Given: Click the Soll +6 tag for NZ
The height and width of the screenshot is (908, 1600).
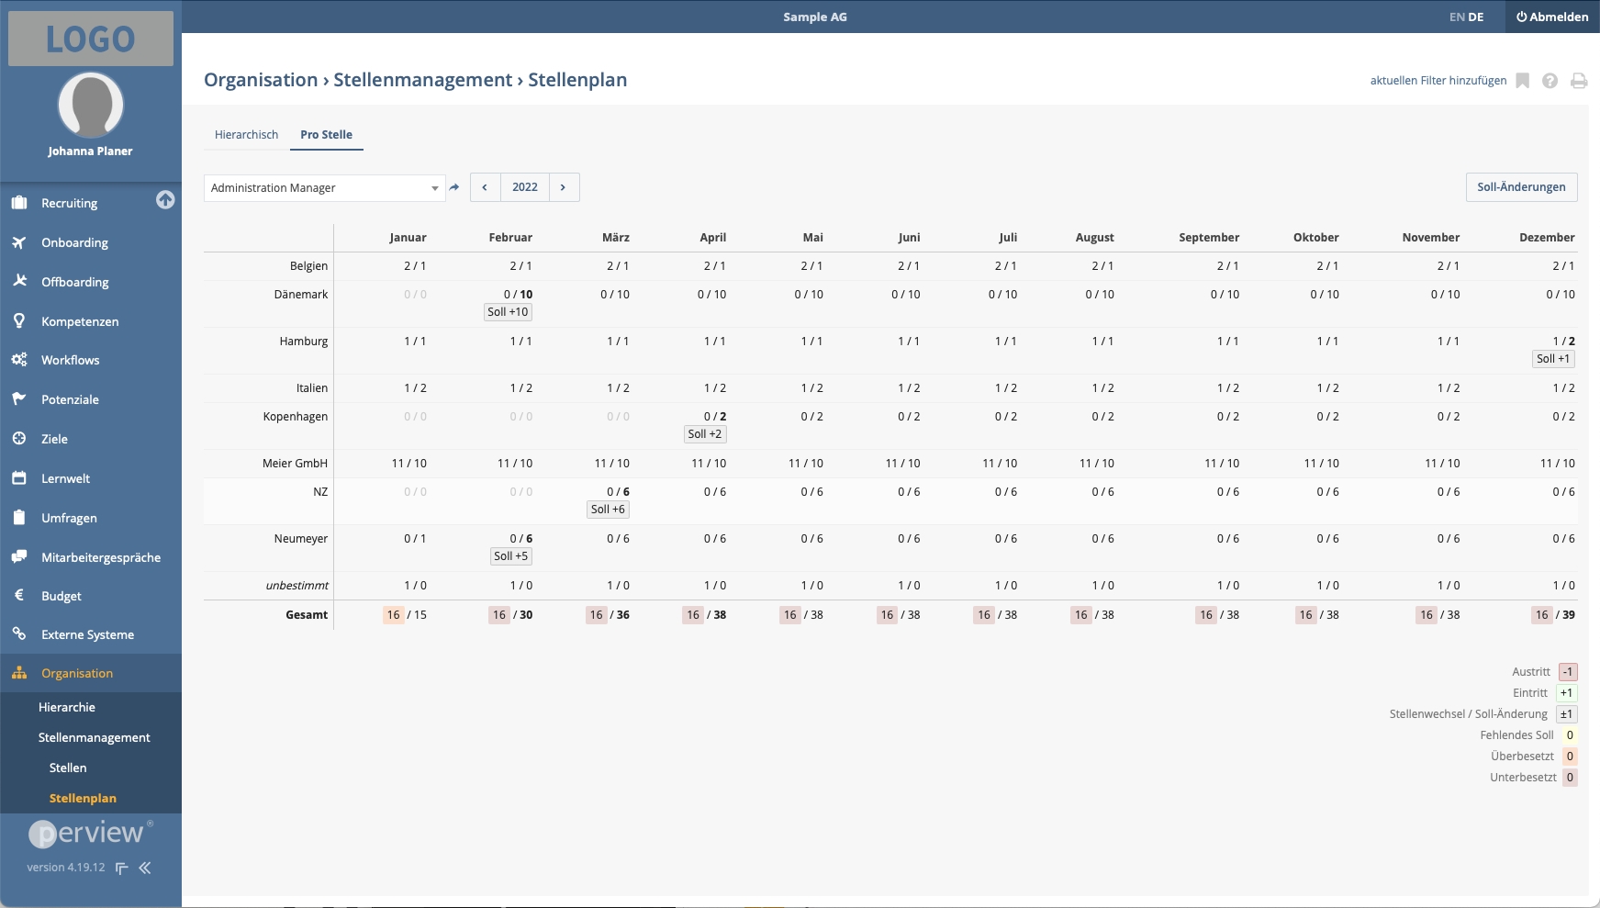Looking at the screenshot, I should 608,510.
